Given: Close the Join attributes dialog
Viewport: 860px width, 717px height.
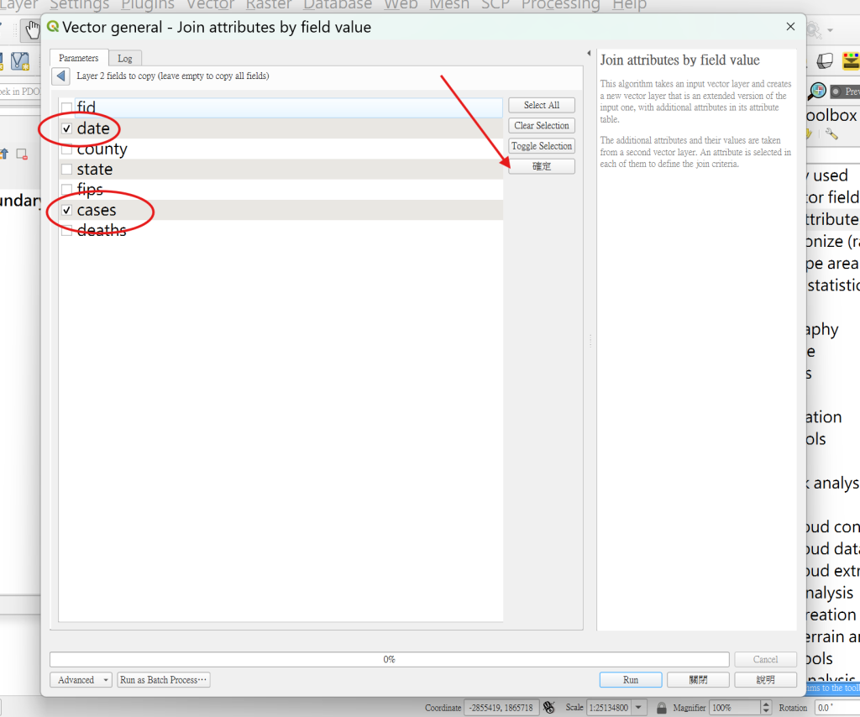Looking at the screenshot, I should tap(790, 26).
